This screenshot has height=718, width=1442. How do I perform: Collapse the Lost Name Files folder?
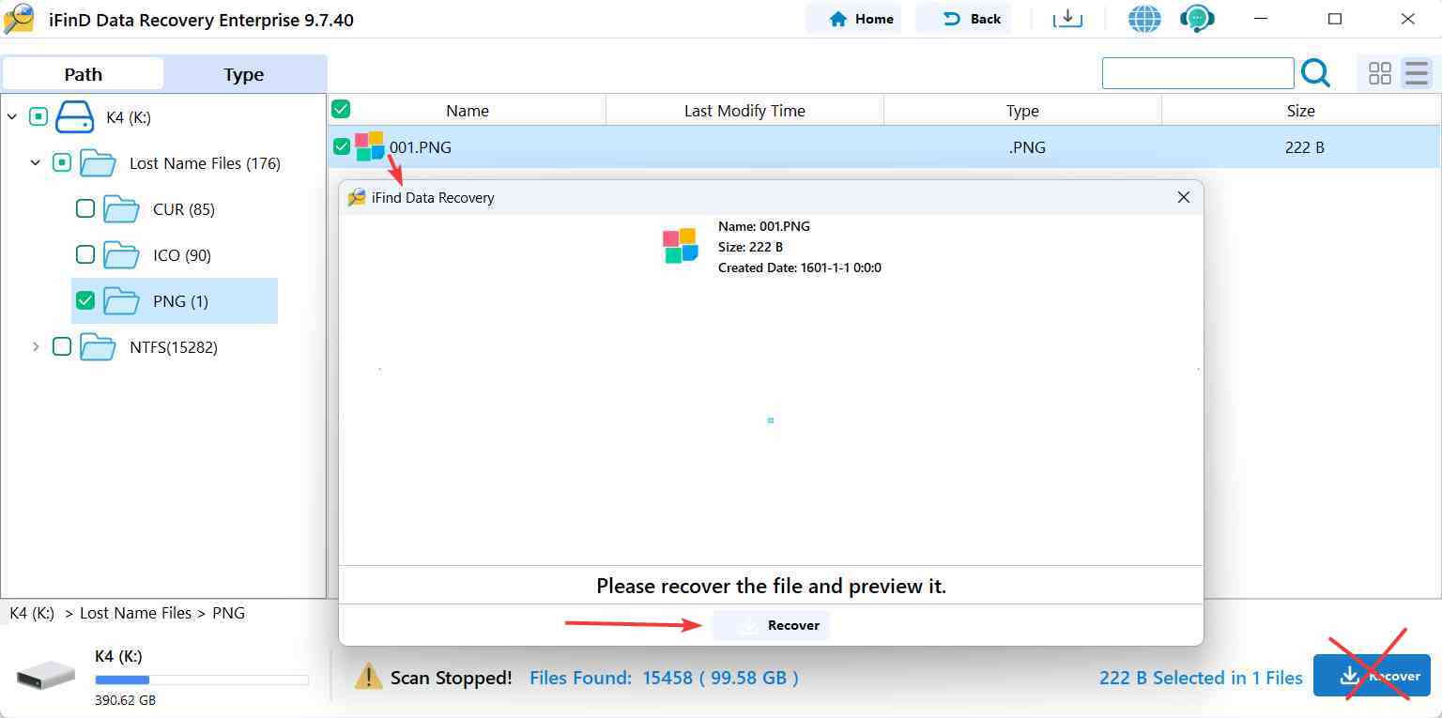pos(36,163)
